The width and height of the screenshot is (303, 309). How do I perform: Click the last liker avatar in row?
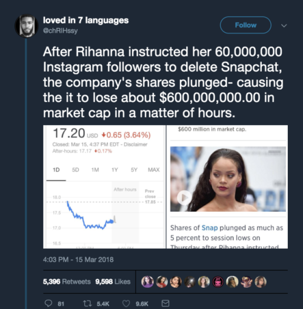pos(261,282)
